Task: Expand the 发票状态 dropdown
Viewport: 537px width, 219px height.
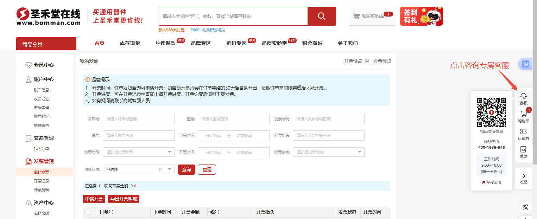Action: tap(359, 152)
